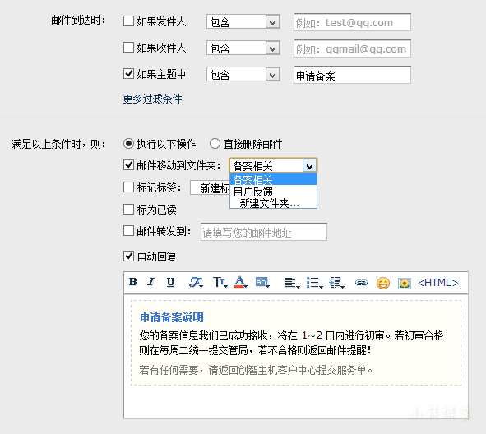The image size is (486, 434).
Task: Open text alignment options
Action: pyautogui.click(x=292, y=283)
